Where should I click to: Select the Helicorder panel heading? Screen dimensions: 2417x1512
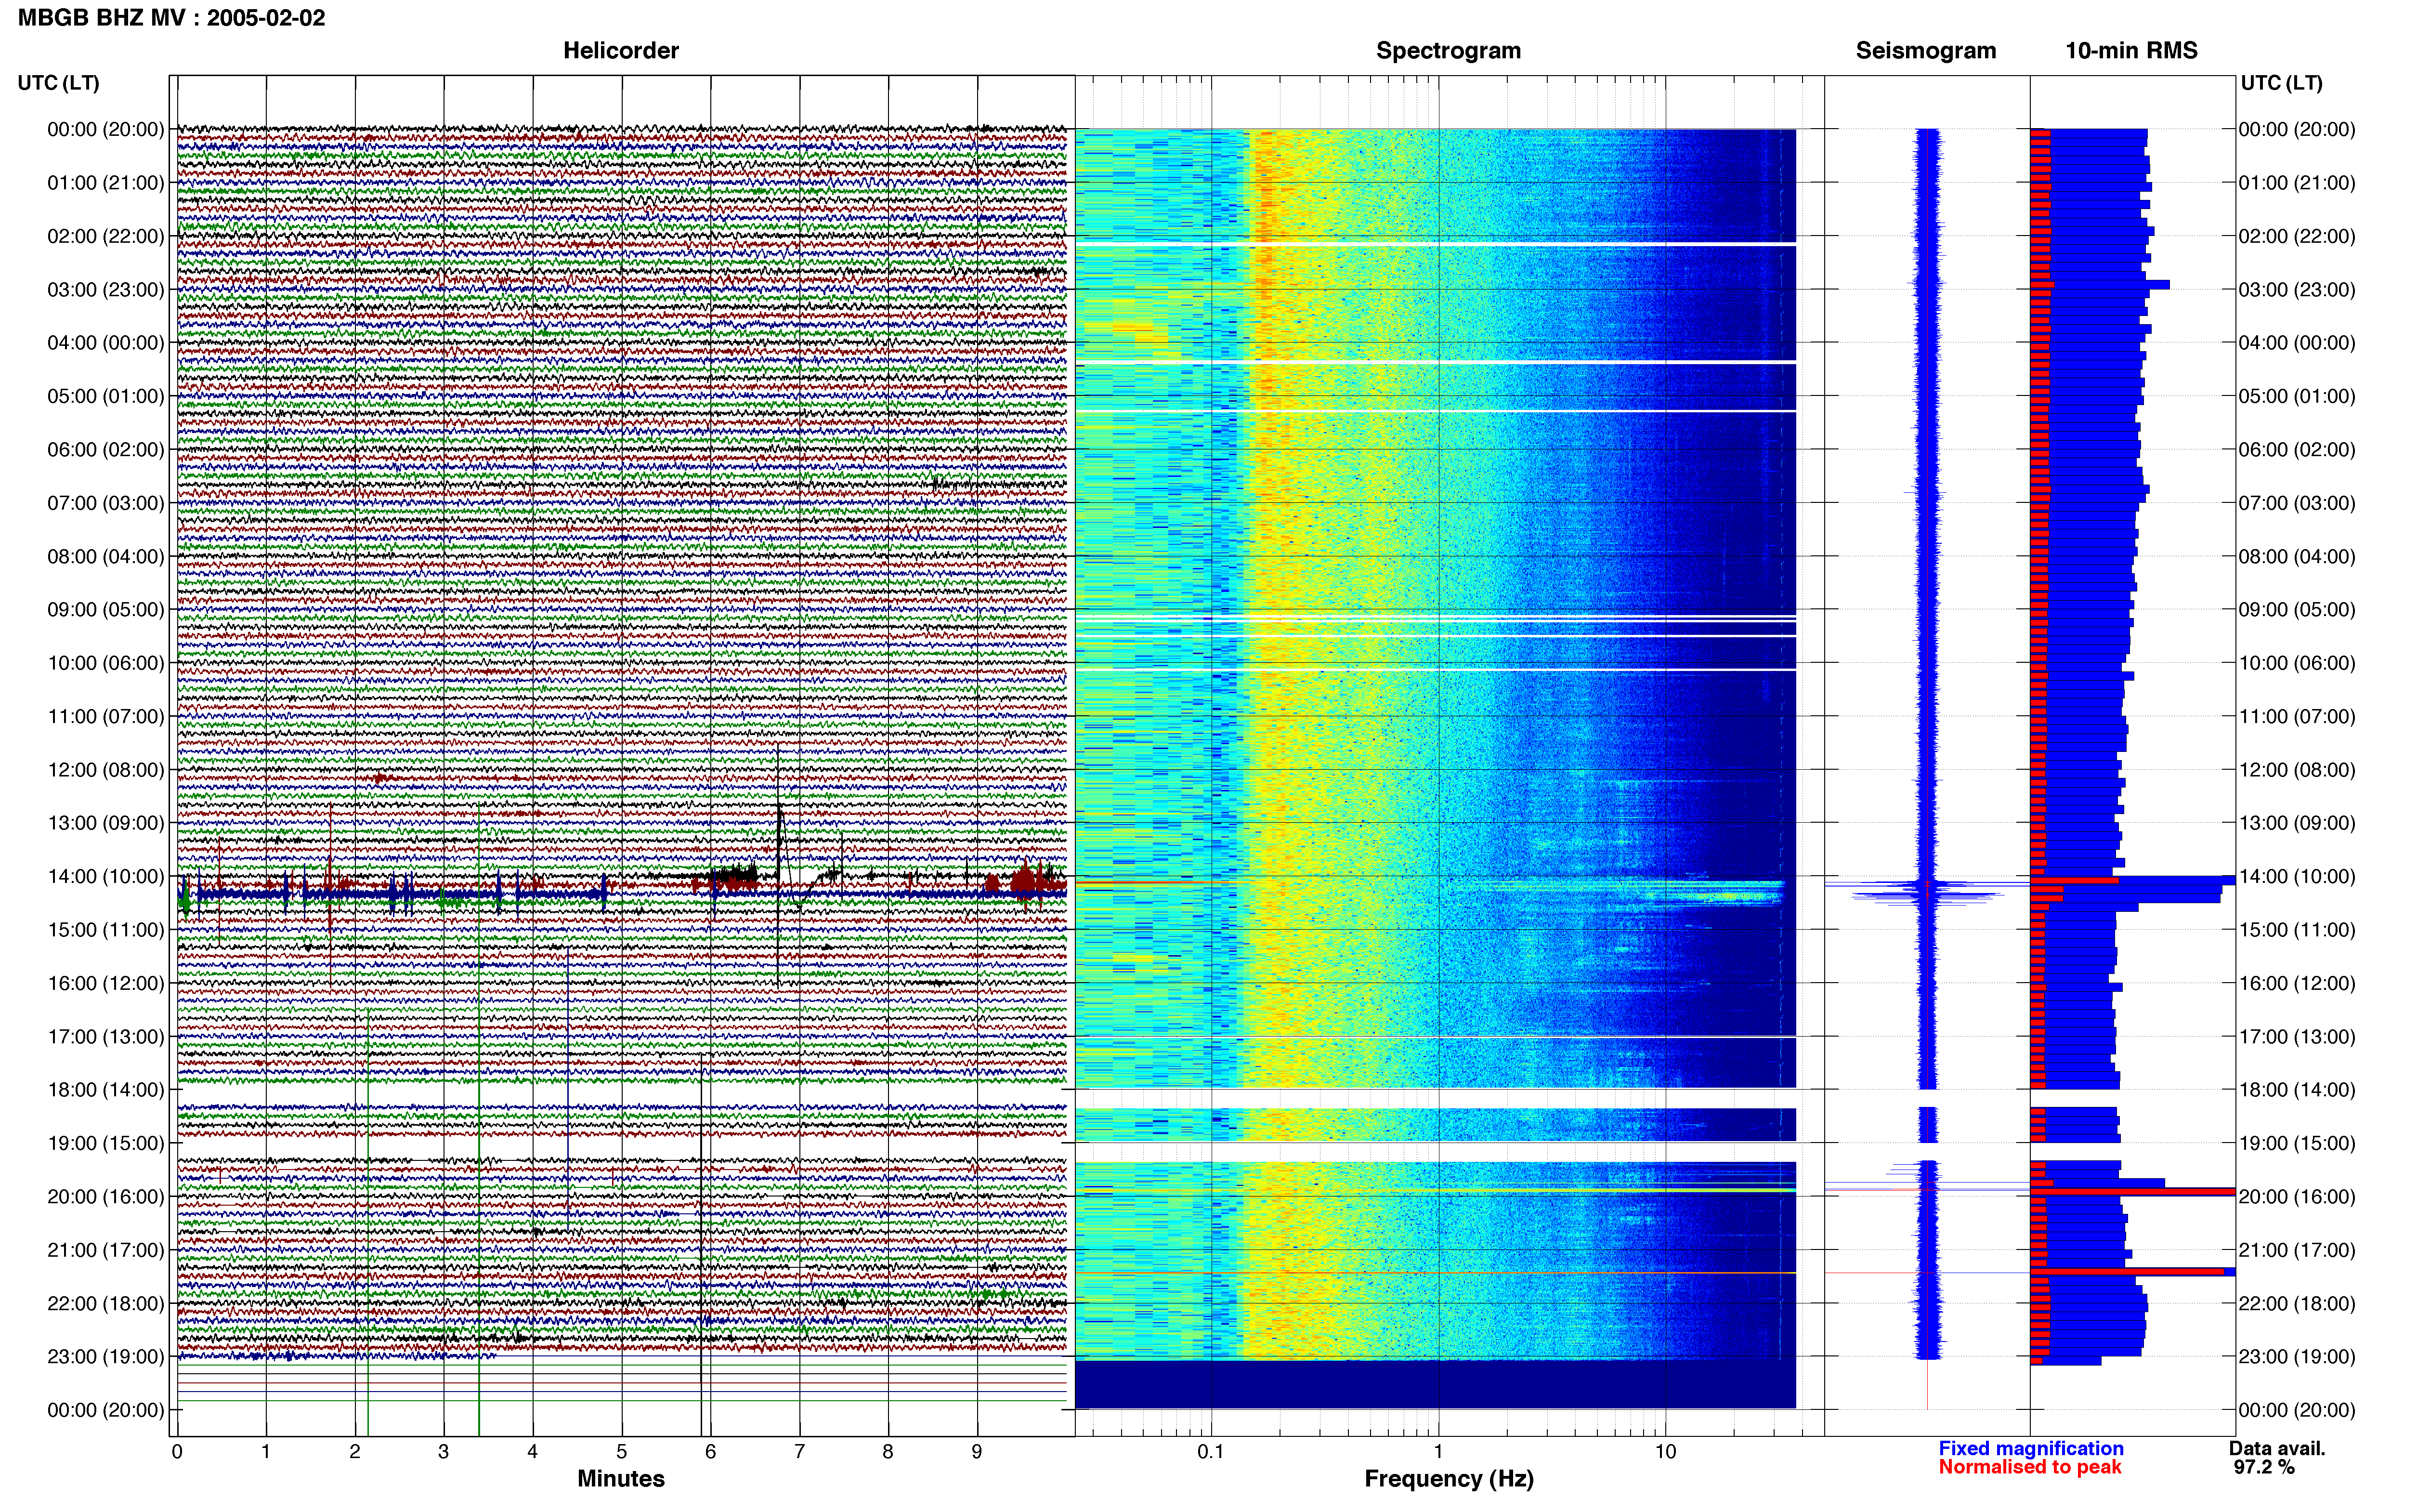[621, 50]
